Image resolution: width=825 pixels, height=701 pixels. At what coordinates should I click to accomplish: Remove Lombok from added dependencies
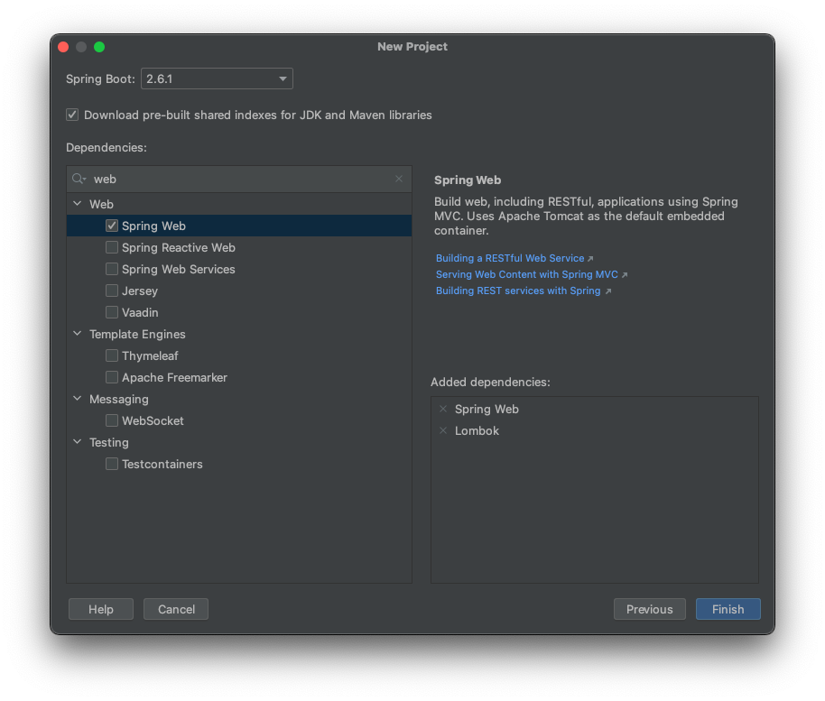tap(443, 430)
